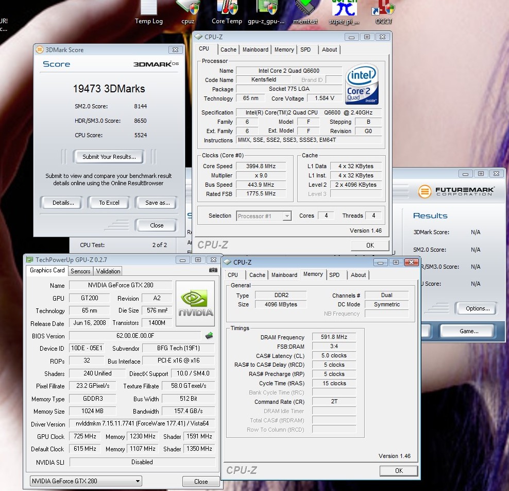Click GPU-Z BIOS Version field 62.00.0E.00.0F
The image size is (509, 491).
[135, 336]
